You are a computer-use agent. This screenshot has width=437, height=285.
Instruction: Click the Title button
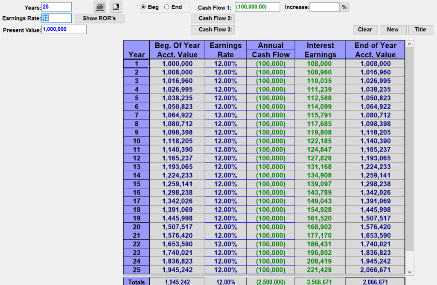(x=420, y=29)
